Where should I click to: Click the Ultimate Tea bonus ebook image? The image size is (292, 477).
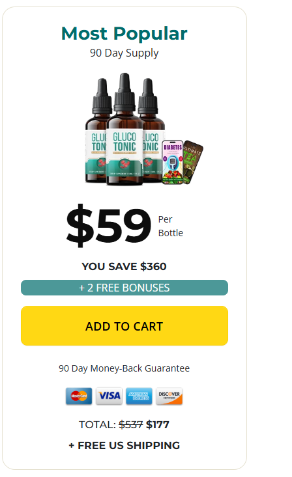[193, 162]
